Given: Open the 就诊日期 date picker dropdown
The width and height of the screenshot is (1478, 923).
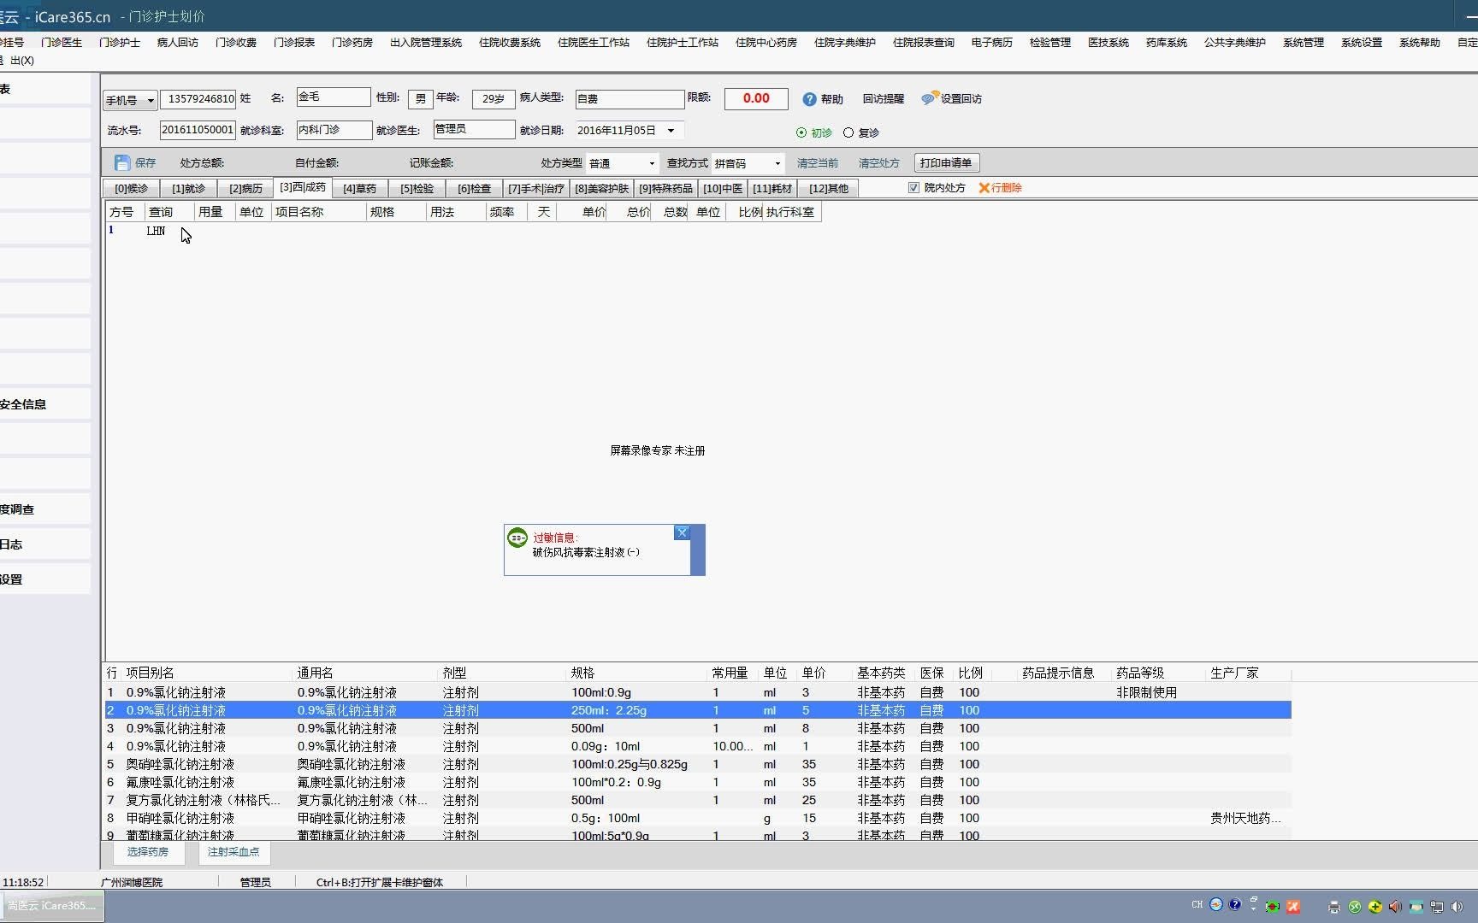Looking at the screenshot, I should pos(671,131).
